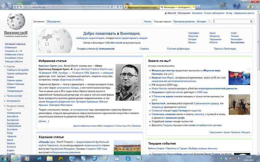Click the (далее...) read more link
Viewport: 260px width, 162px height.
pyautogui.click(x=44, y=121)
